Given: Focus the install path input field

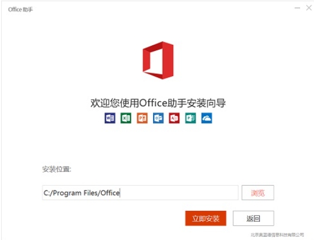Looking at the screenshot, I should [140, 192].
